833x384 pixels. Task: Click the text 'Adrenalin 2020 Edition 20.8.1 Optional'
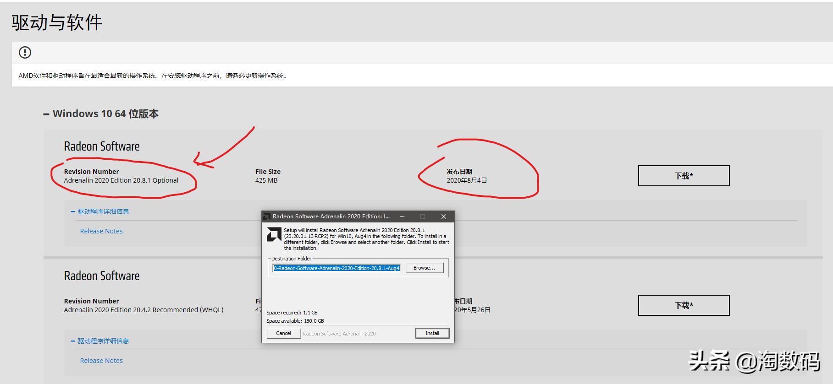point(121,180)
